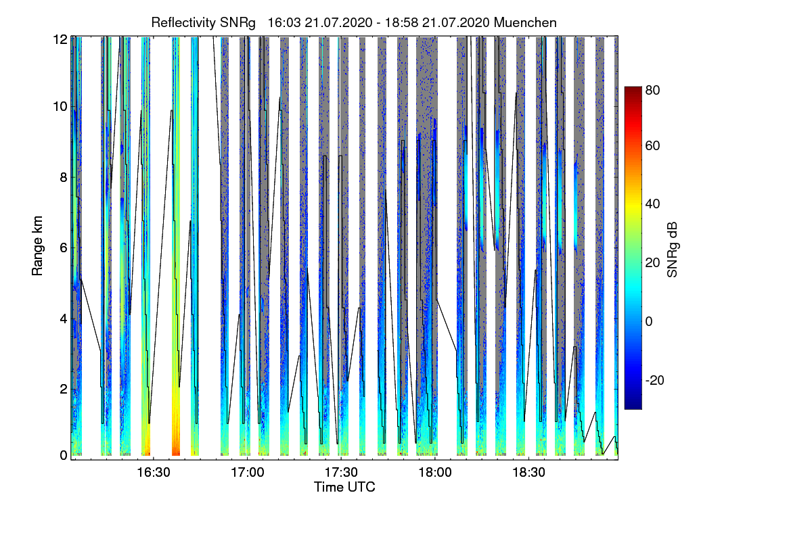Click the range tick label '8'
The image size is (812, 541).
click(x=64, y=177)
